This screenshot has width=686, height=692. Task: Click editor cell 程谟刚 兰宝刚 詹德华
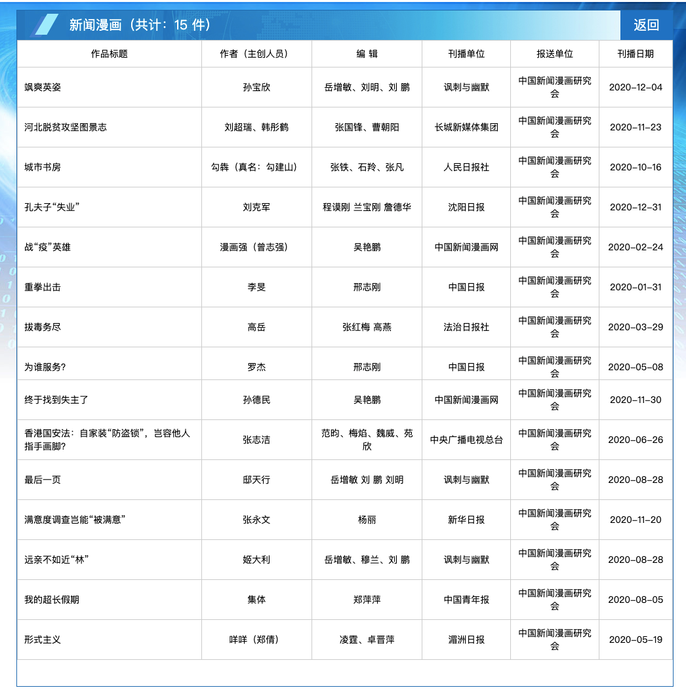click(367, 207)
